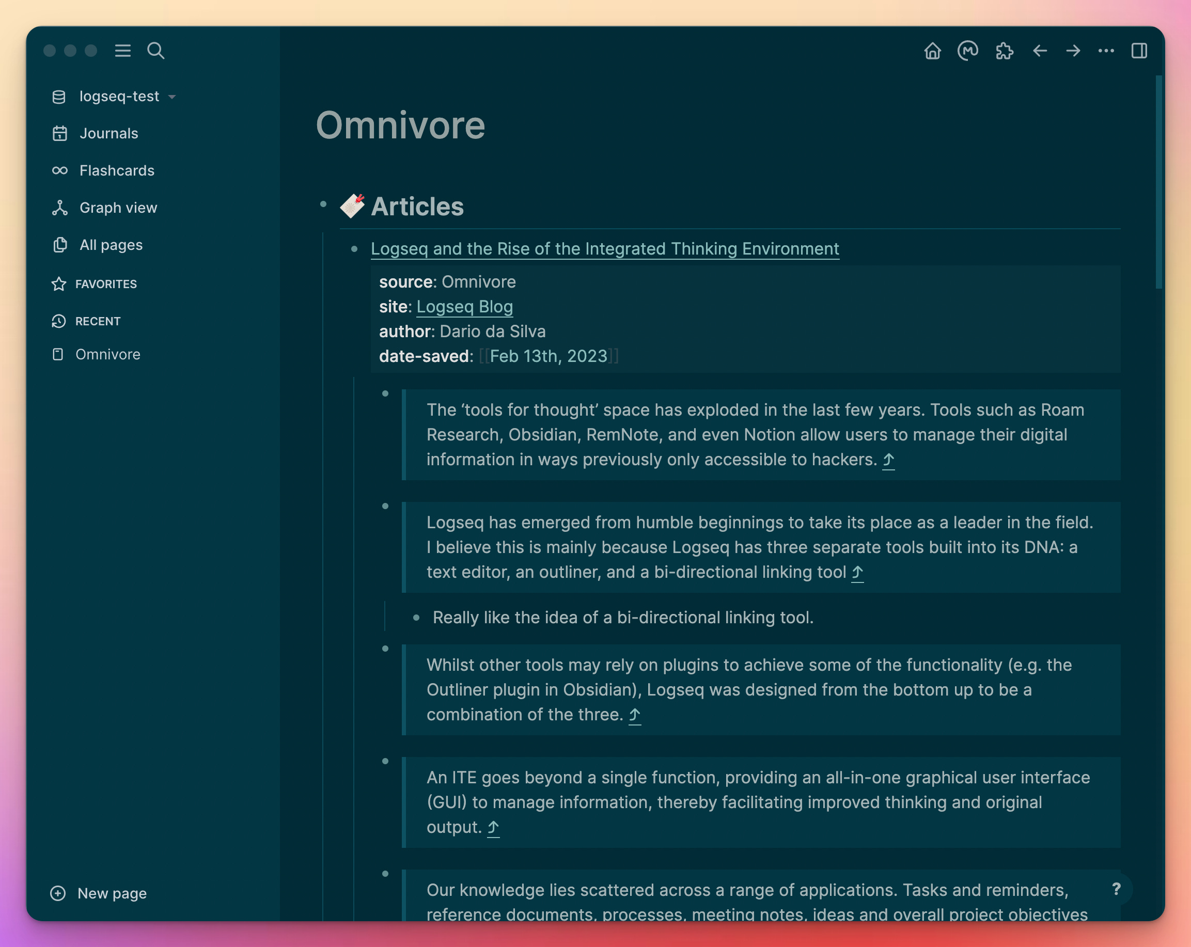Open All pages in the sidebar
The width and height of the screenshot is (1191, 947).
point(111,245)
